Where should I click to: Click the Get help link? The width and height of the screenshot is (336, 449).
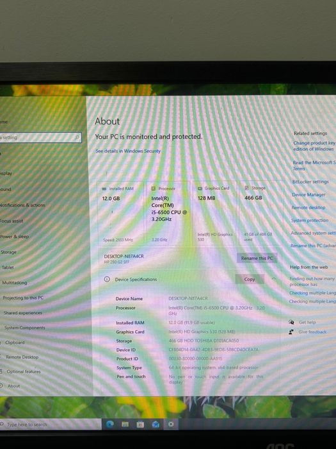(x=307, y=323)
